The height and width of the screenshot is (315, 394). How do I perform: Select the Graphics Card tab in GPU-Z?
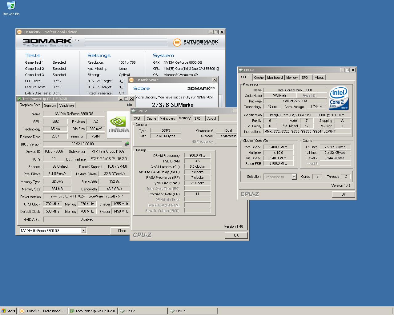pos(30,105)
